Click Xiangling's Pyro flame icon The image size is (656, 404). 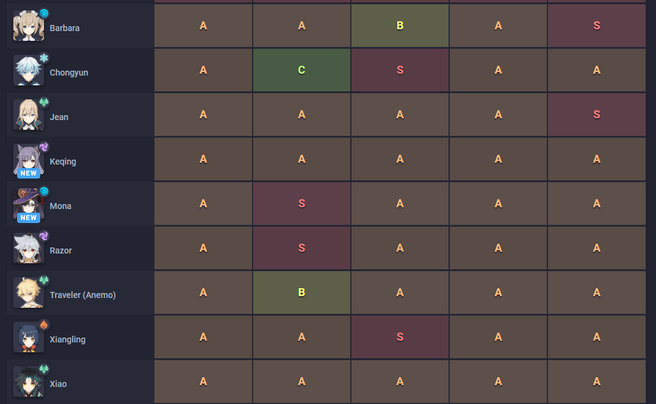[44, 325]
